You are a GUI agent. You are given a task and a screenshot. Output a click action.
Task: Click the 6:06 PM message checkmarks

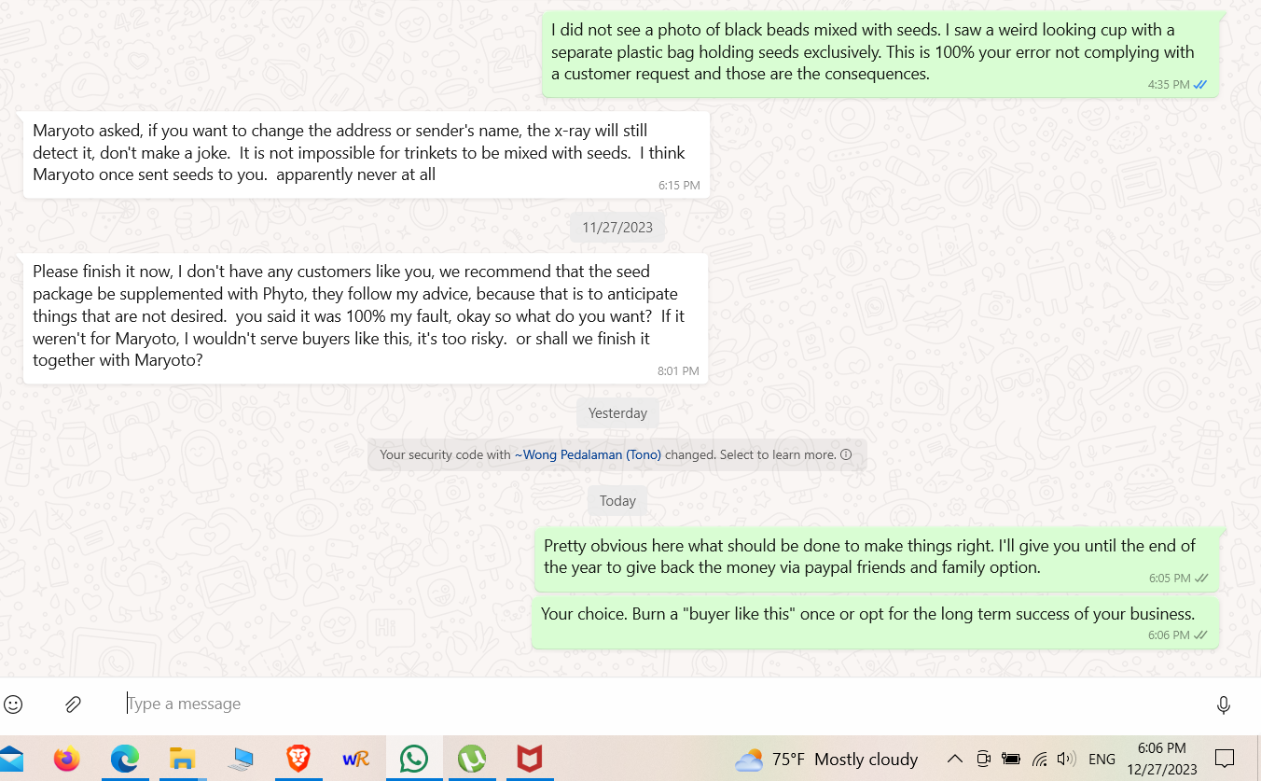(x=1200, y=635)
